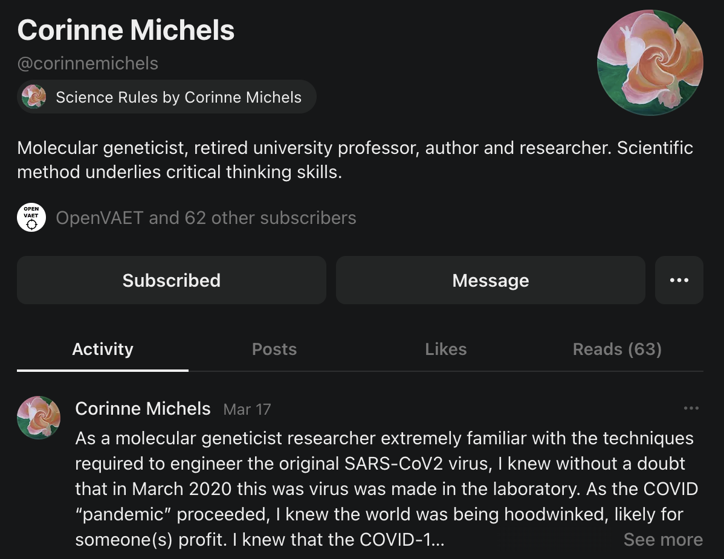Open the Reads (63) tab

[x=617, y=350]
